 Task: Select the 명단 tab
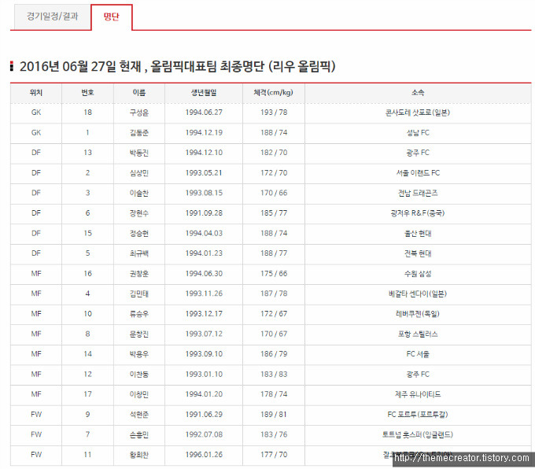tap(112, 17)
